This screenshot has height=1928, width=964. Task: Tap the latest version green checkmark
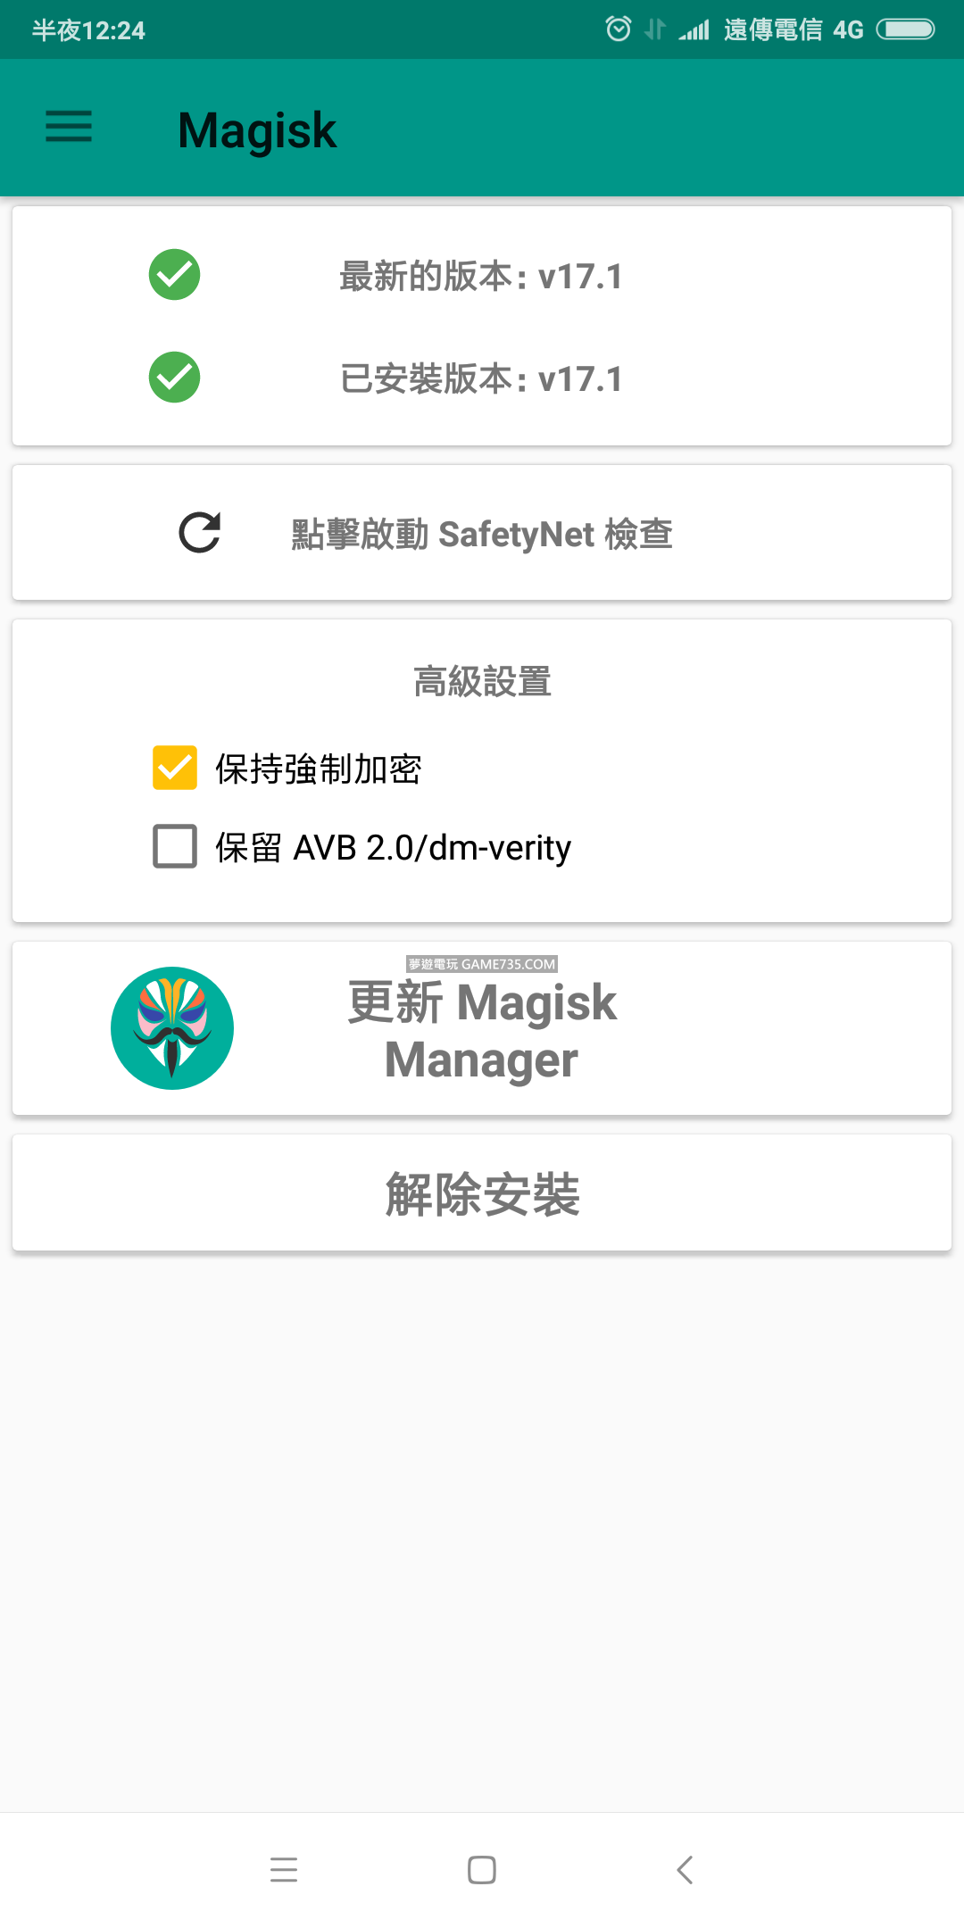click(x=174, y=275)
